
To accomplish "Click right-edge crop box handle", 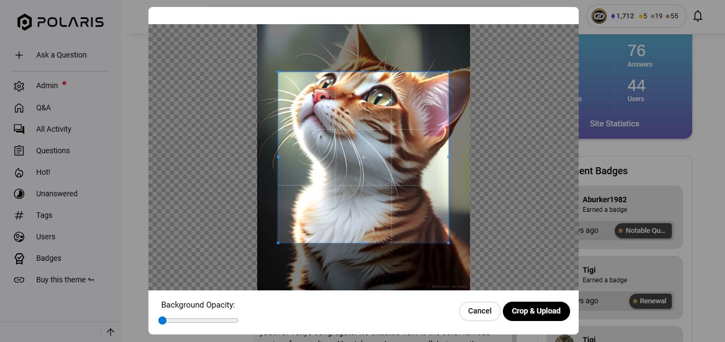I will coord(449,157).
